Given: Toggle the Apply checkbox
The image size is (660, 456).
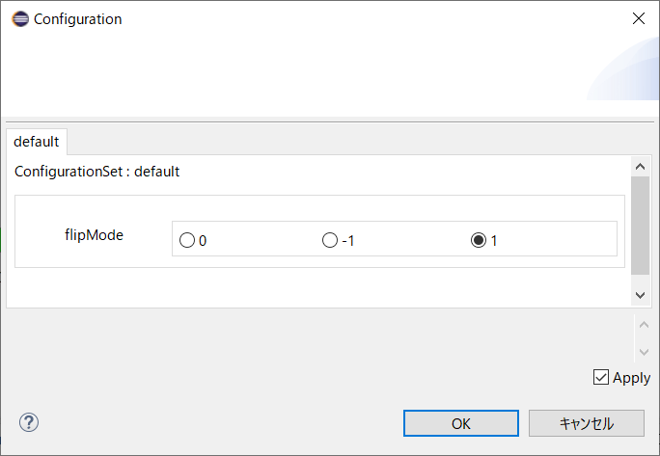Looking at the screenshot, I should click(600, 377).
